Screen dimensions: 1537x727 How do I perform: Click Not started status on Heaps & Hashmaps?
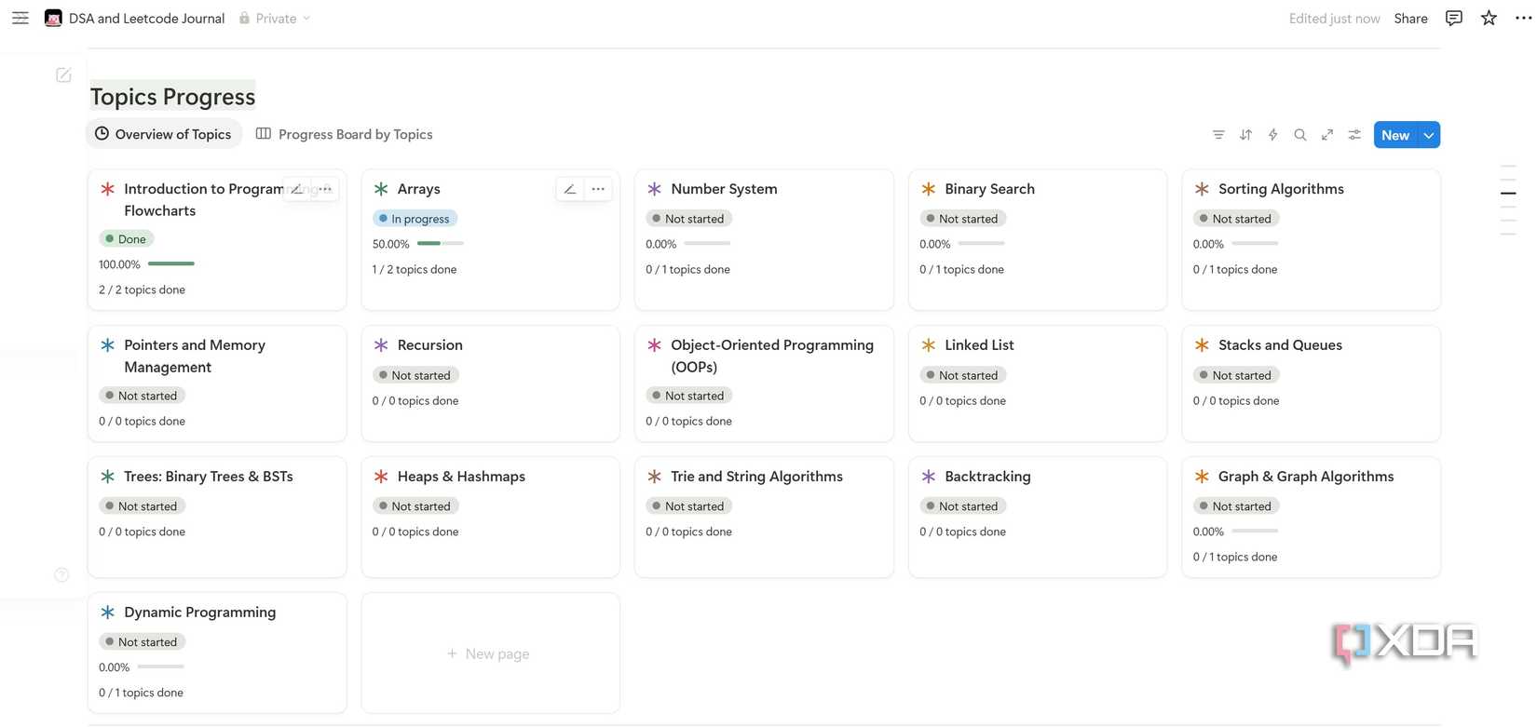click(x=415, y=506)
